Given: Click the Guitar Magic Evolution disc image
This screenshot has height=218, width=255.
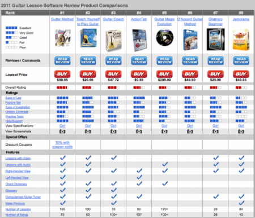Looking at the screenshot, I should pos(164,37).
